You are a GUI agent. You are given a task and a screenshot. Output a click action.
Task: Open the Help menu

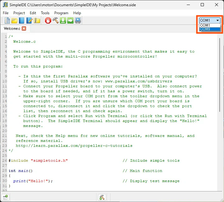[x=77, y=13]
